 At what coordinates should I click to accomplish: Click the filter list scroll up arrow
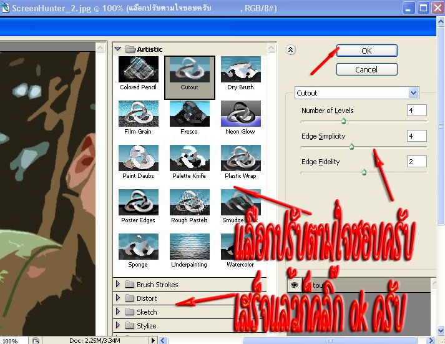click(271, 47)
